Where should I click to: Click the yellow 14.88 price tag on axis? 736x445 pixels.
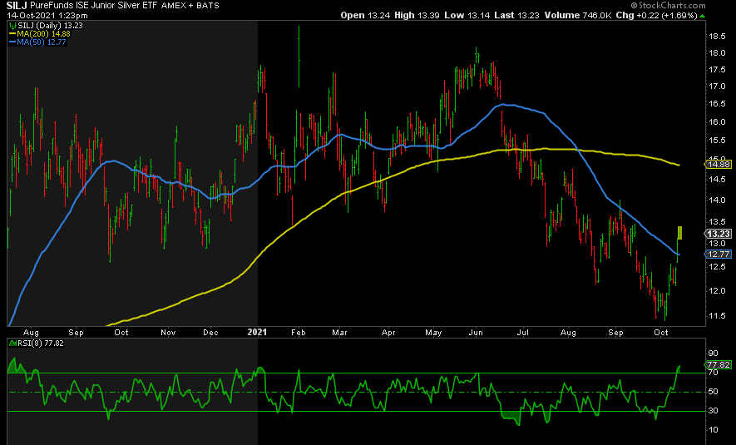tap(719, 165)
